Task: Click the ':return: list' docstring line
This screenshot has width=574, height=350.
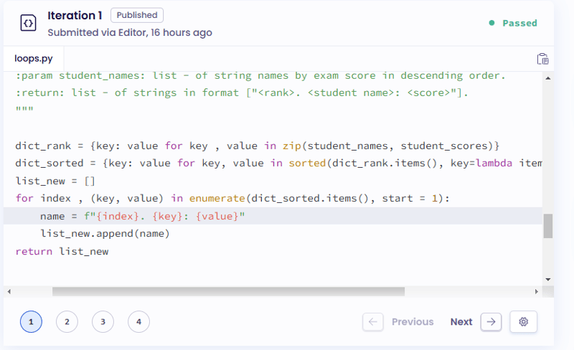Action: click(242, 93)
